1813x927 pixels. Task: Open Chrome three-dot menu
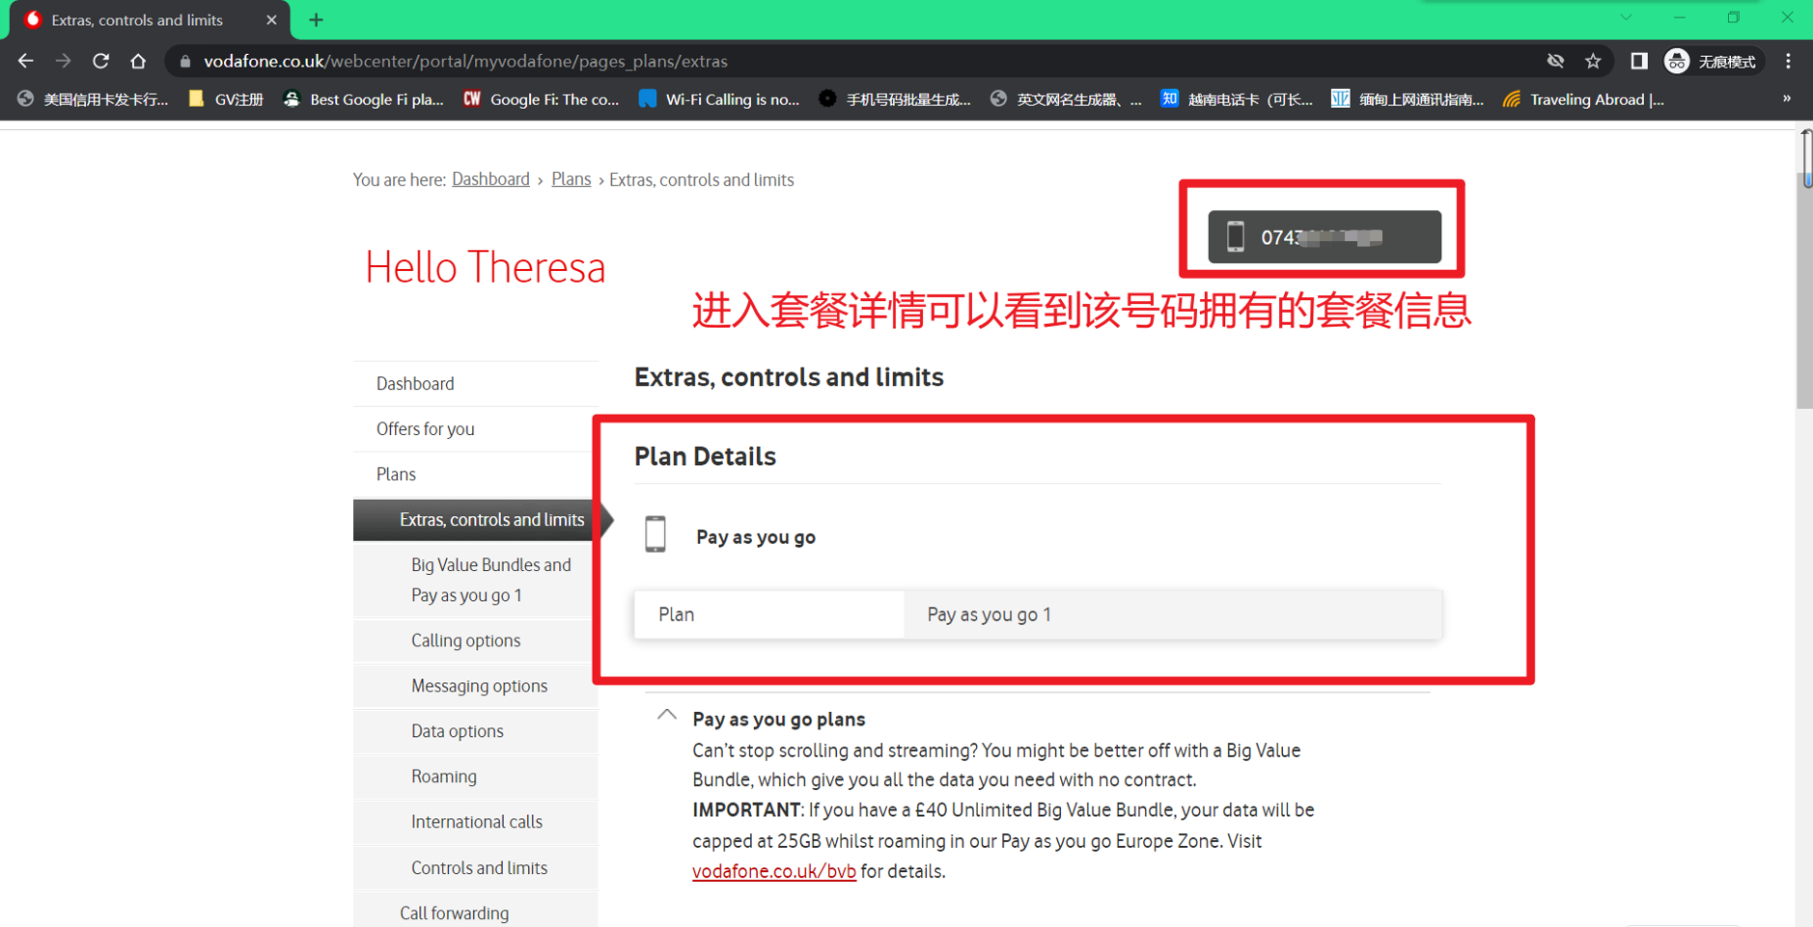tap(1788, 61)
